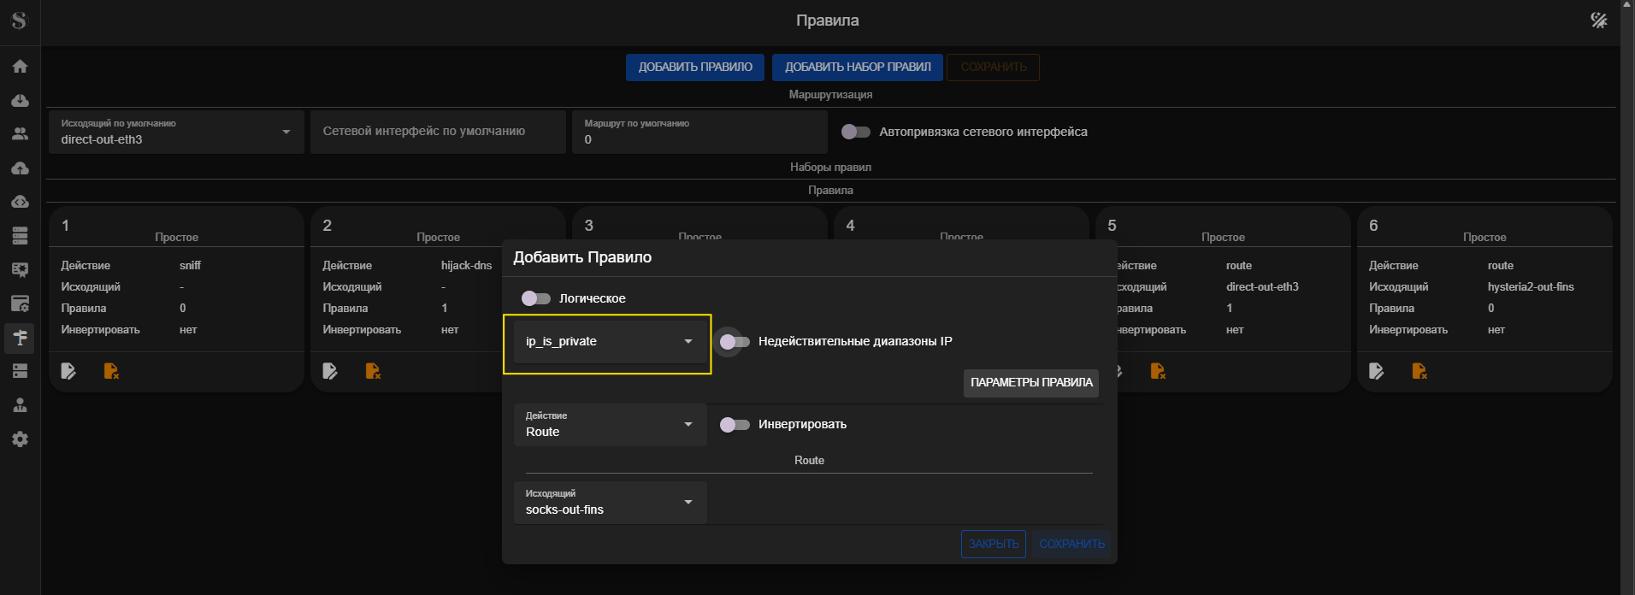1635x595 pixels.
Task: Open the home page from the sidebar
Action: pos(20,67)
